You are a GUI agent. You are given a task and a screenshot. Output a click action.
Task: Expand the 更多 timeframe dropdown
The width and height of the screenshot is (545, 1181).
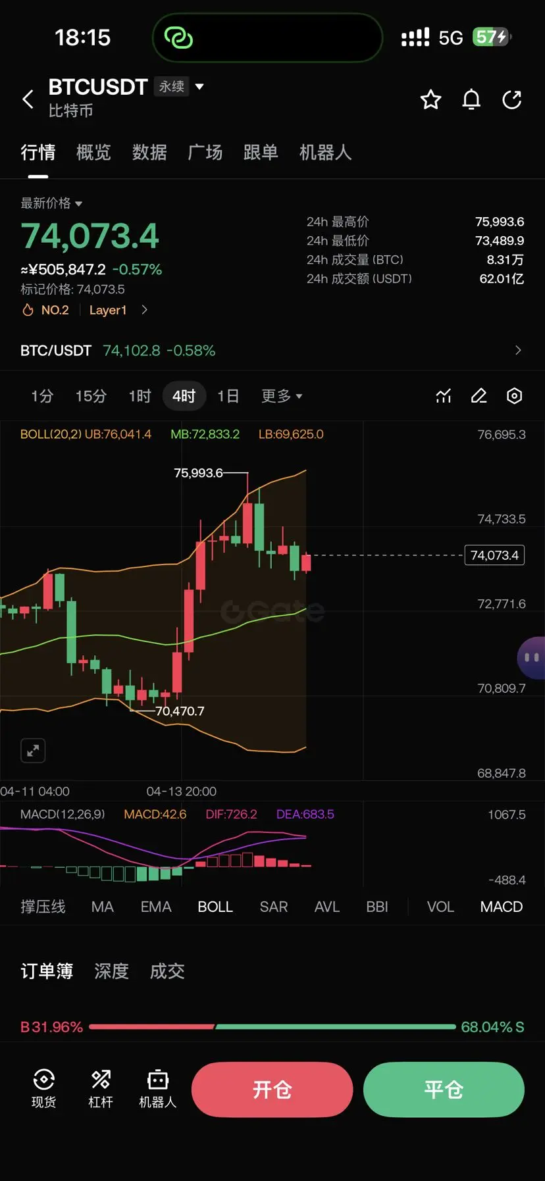(x=282, y=396)
